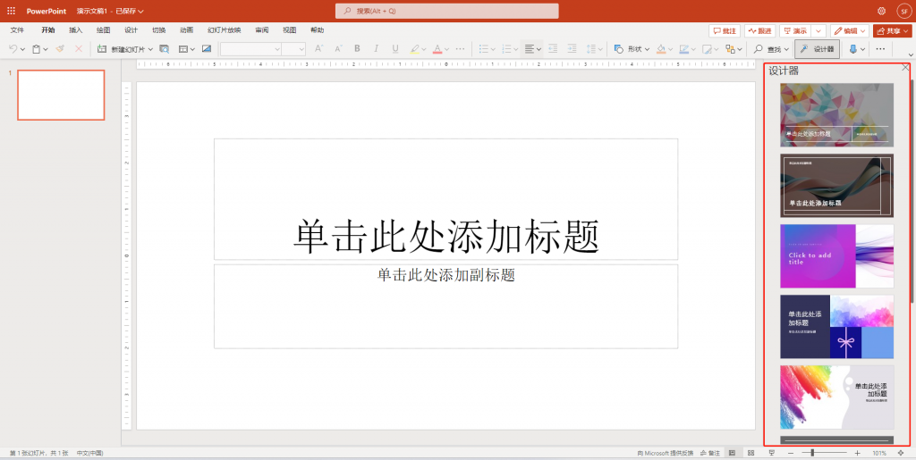
Task: Switch to the Design (设计) tab
Action: pyautogui.click(x=131, y=30)
